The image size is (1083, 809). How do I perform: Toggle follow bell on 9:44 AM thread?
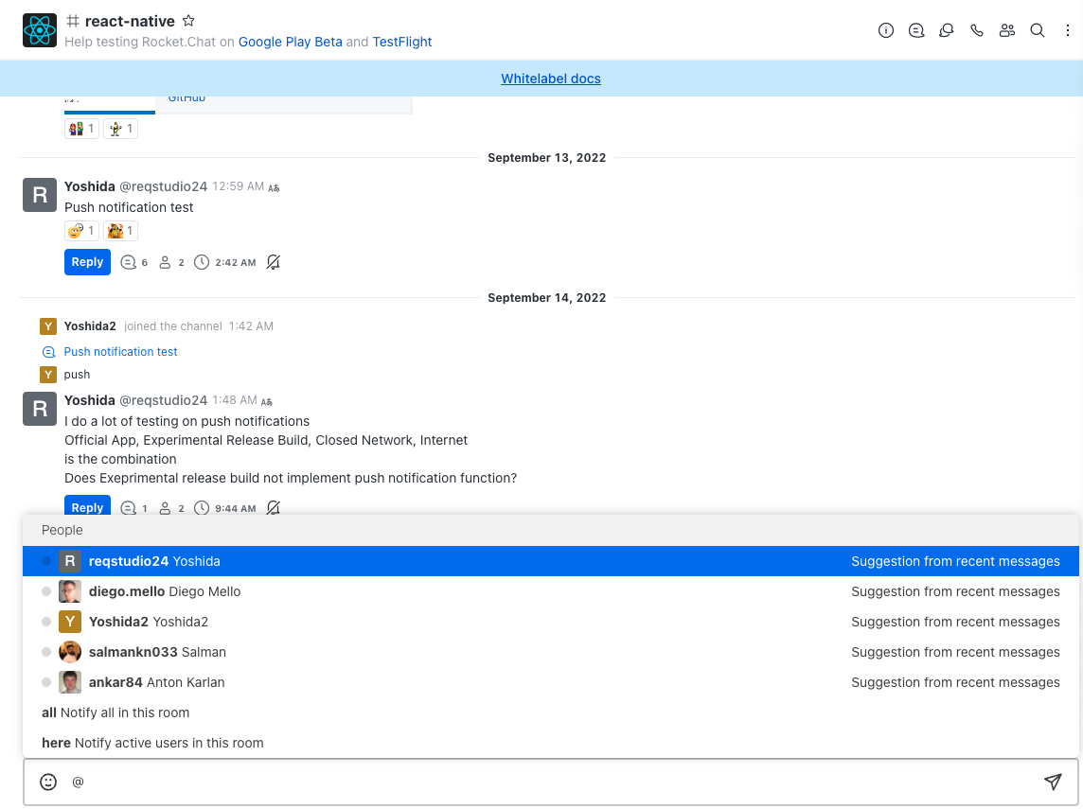274,508
